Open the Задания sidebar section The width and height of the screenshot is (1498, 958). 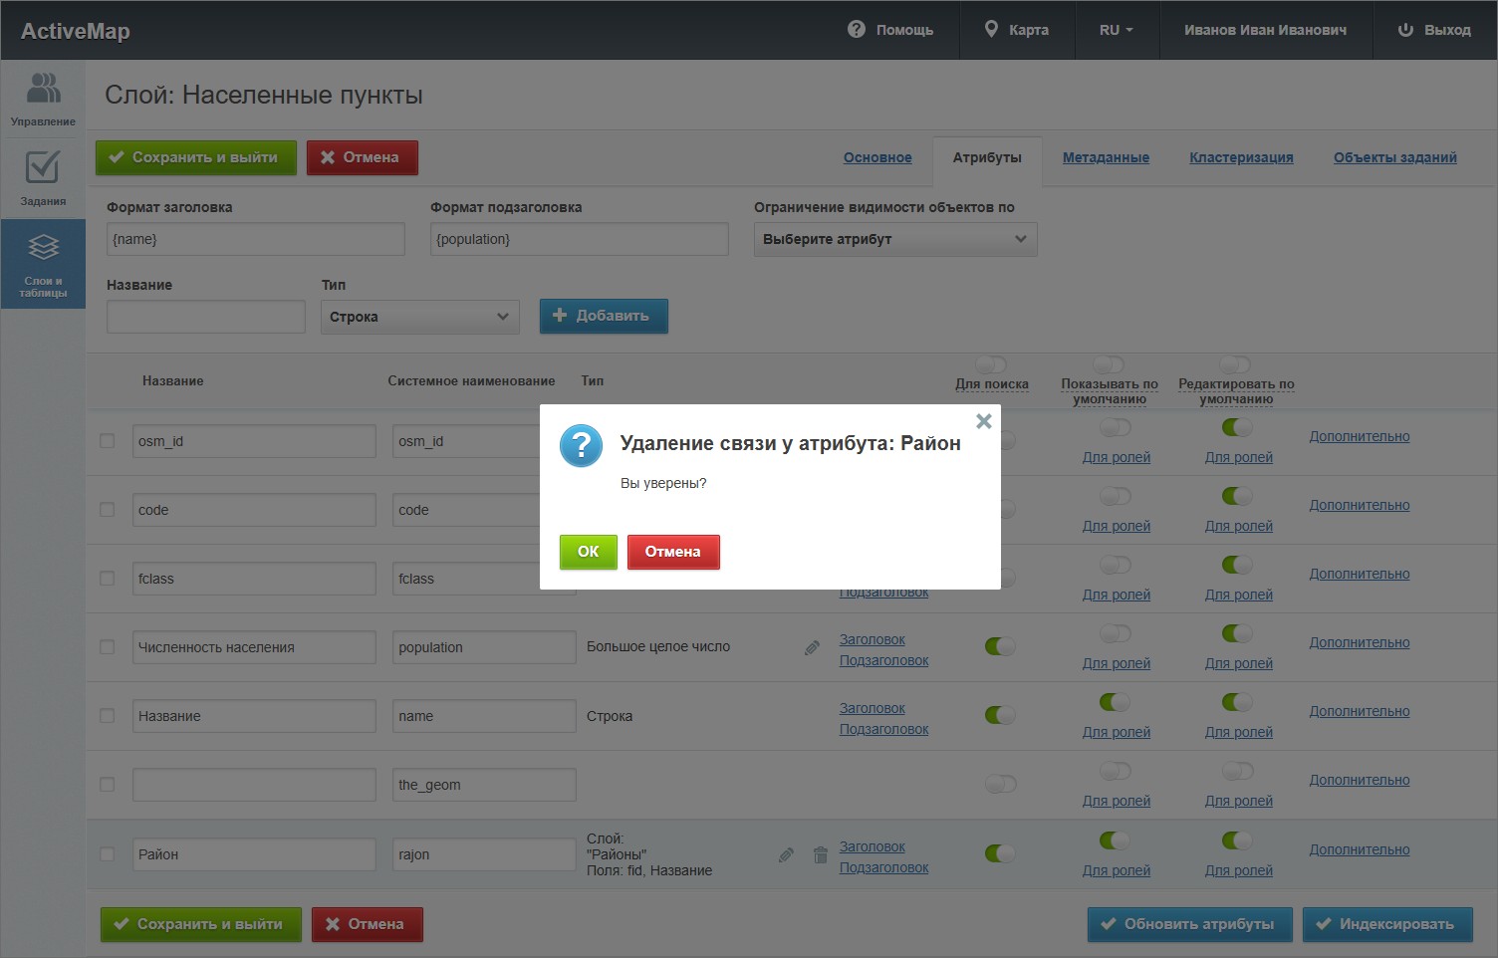click(43, 178)
